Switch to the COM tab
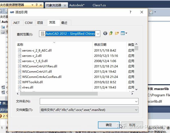This screenshot has height=133, width=170. 29,23
